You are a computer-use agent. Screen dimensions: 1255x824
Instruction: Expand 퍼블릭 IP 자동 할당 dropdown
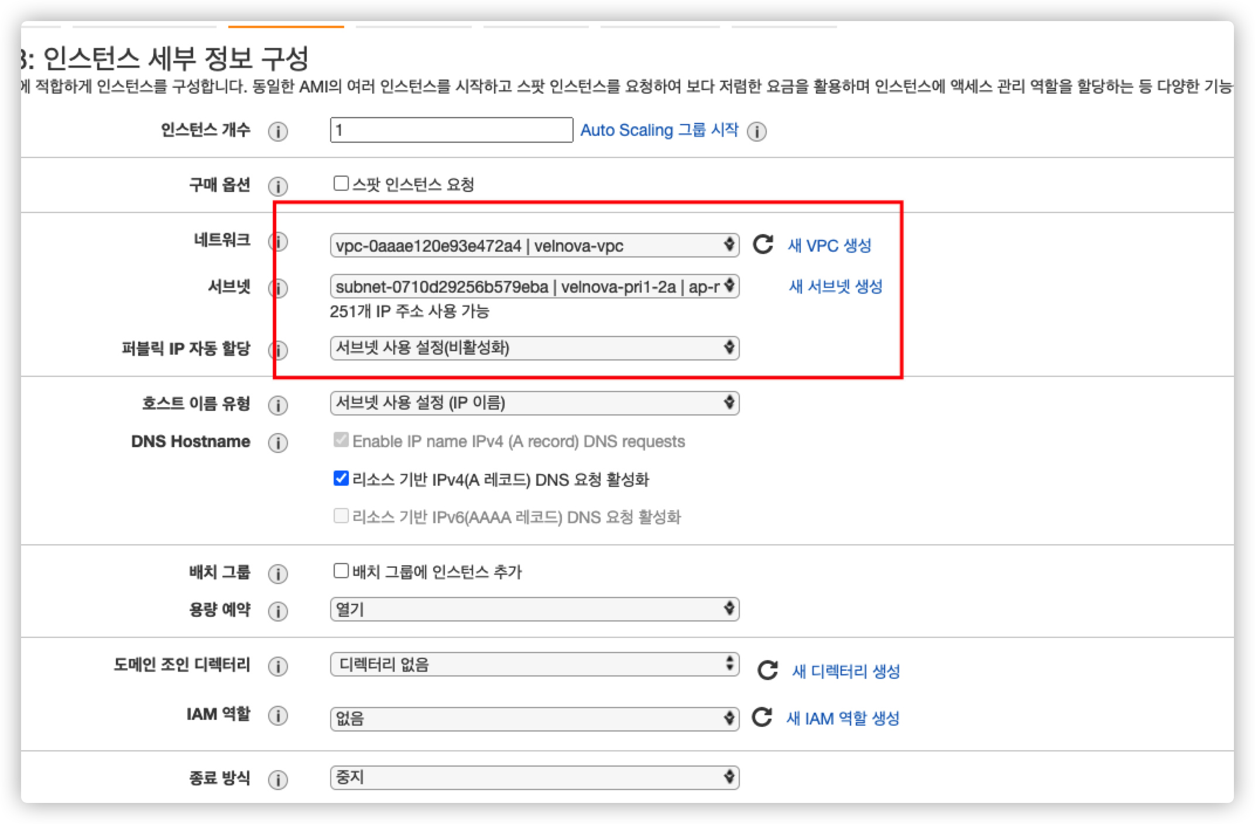pos(534,348)
